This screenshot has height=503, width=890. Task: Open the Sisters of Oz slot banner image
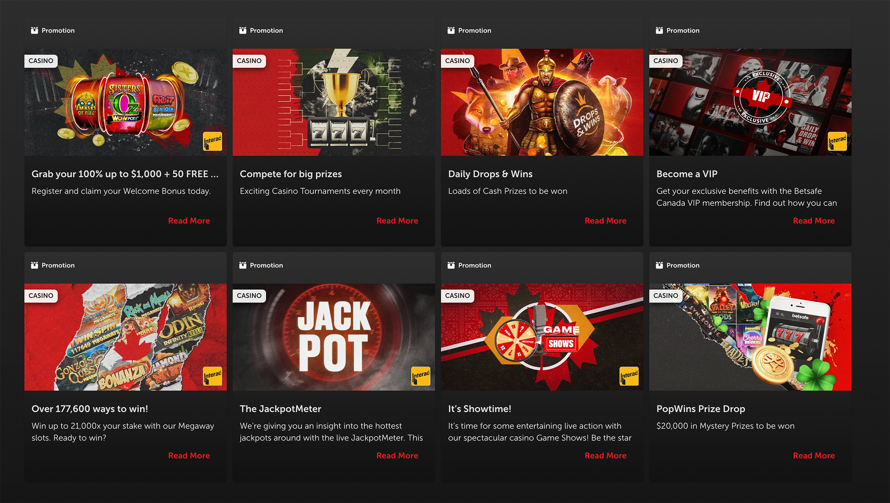coord(125,102)
